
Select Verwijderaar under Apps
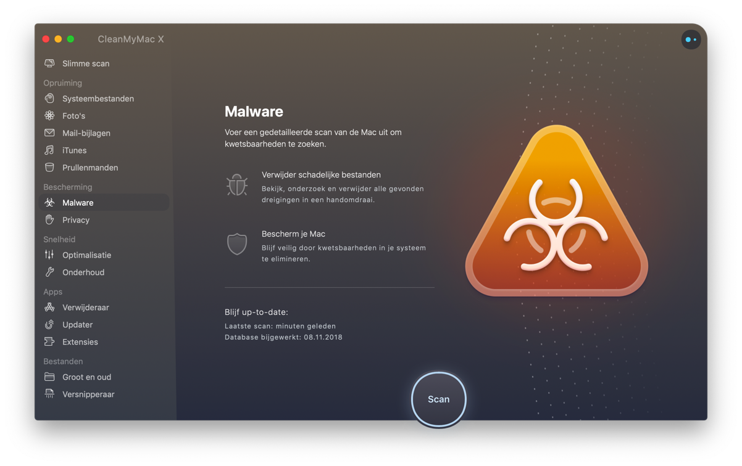click(x=86, y=308)
